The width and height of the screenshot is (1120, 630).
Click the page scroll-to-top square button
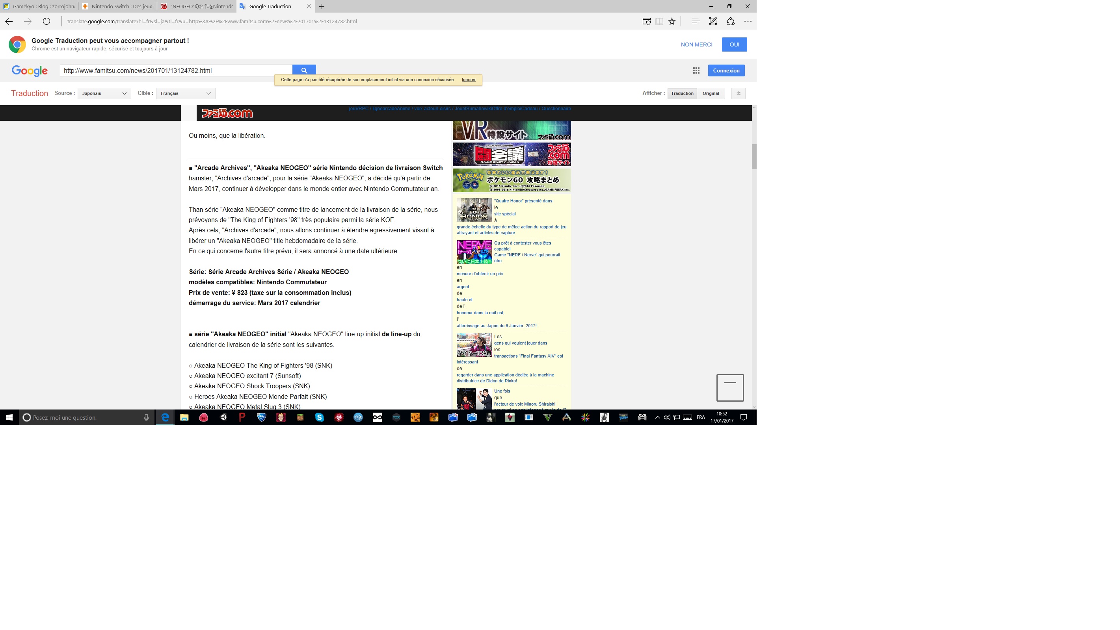pos(730,387)
